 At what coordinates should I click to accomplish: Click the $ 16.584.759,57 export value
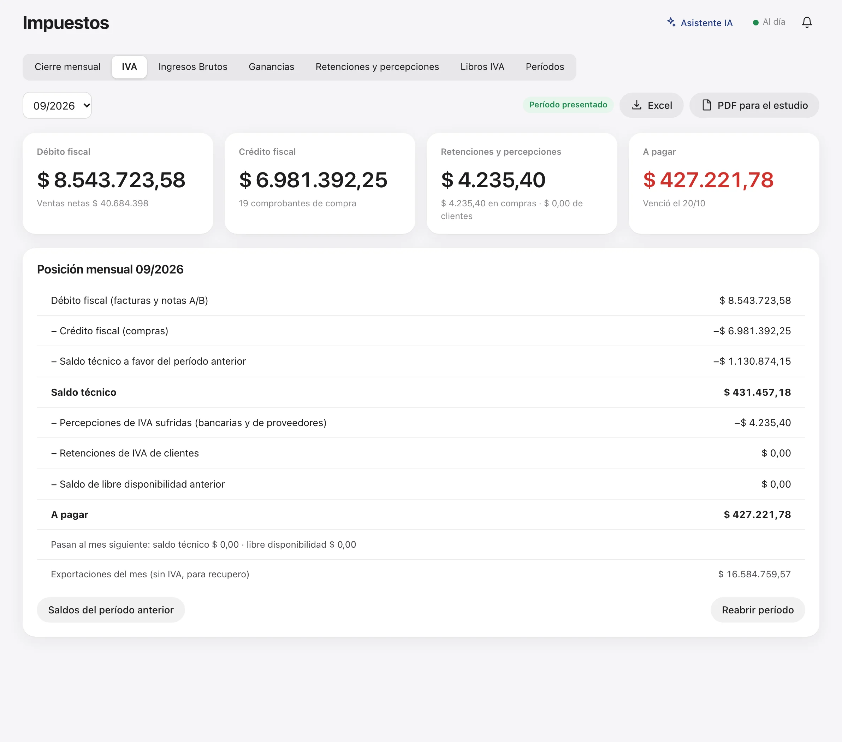(x=754, y=574)
